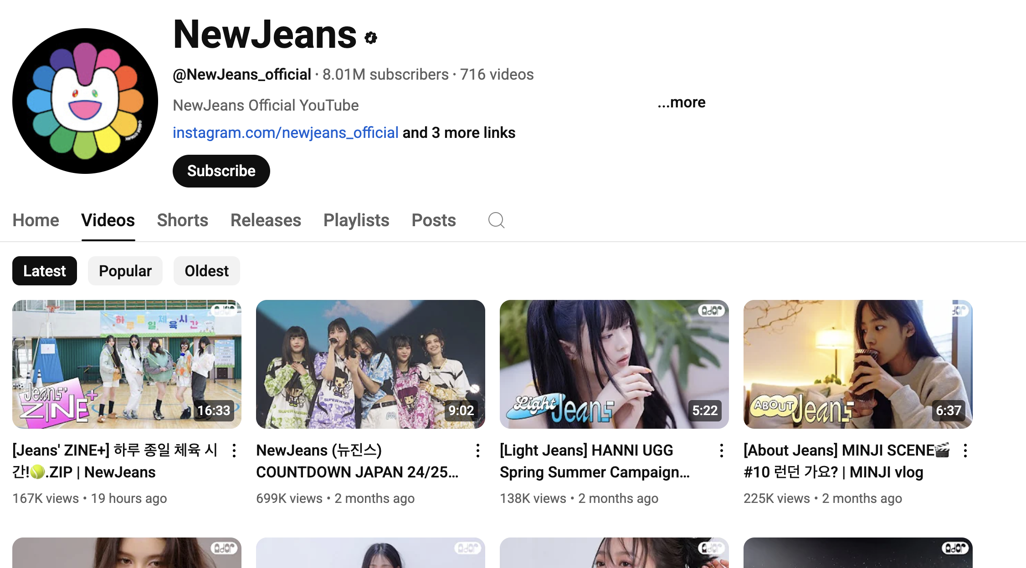Play the 16:33 Jeans' ZINE thumbnail

point(127,364)
